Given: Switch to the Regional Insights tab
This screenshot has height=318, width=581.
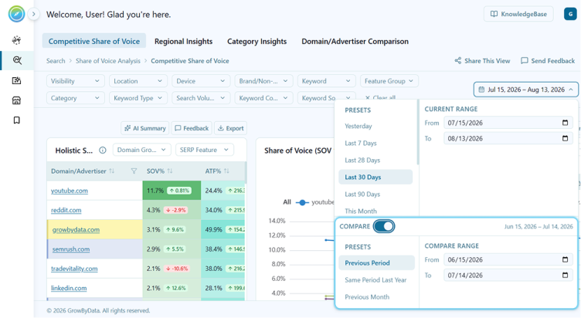Looking at the screenshot, I should point(183,42).
